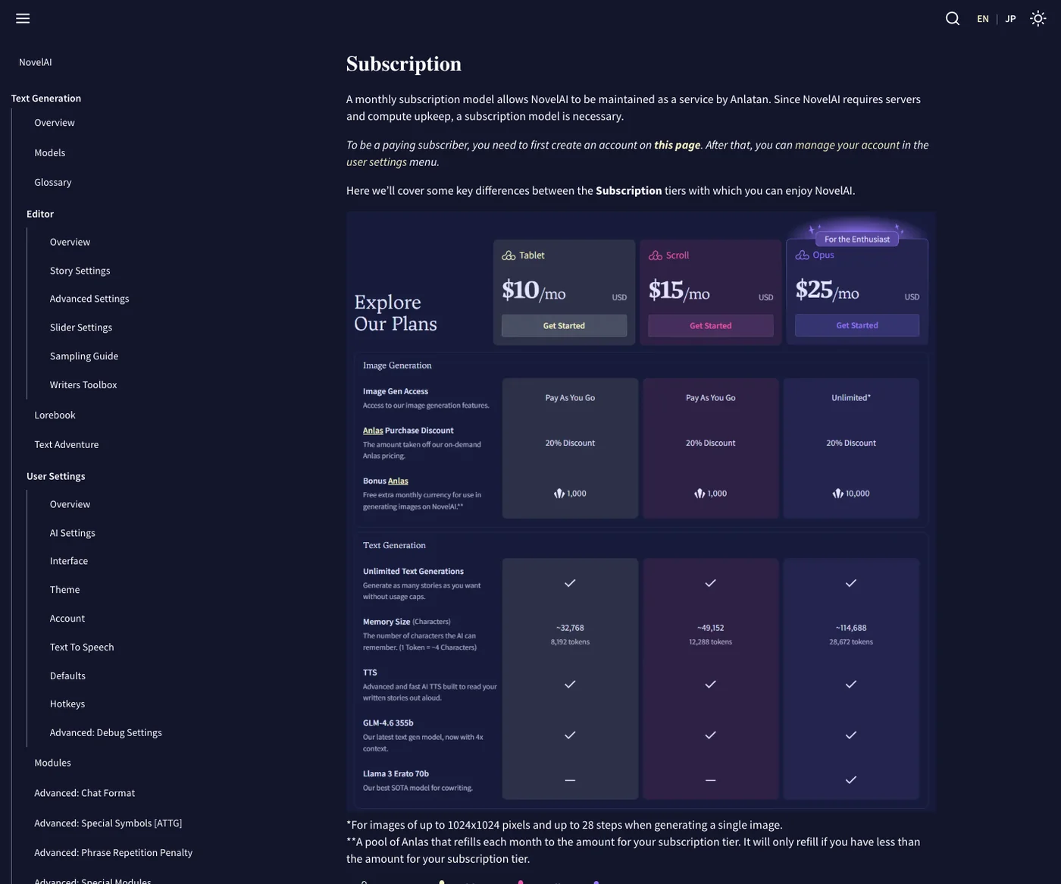Image resolution: width=1061 pixels, height=884 pixels.
Task: Open Overview under Text Generation
Action: [x=55, y=123]
